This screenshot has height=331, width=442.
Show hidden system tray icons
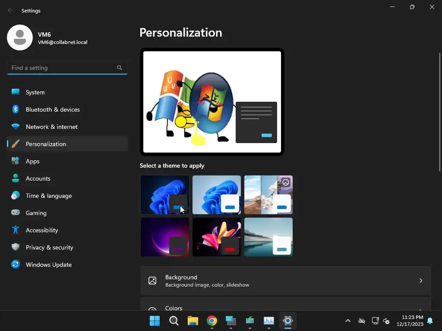(348, 321)
